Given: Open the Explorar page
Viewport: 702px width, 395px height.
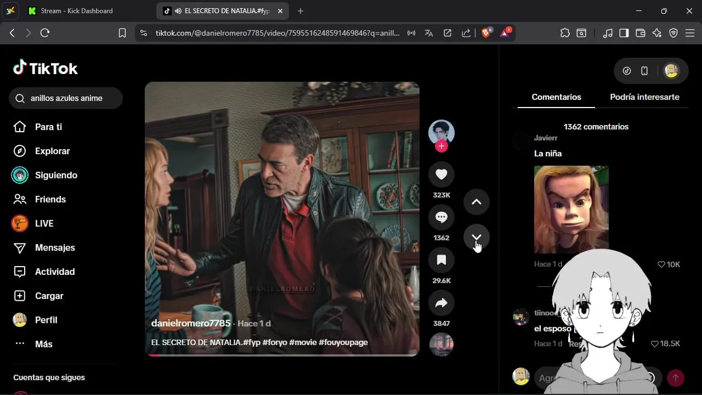Looking at the screenshot, I should click(x=42, y=151).
